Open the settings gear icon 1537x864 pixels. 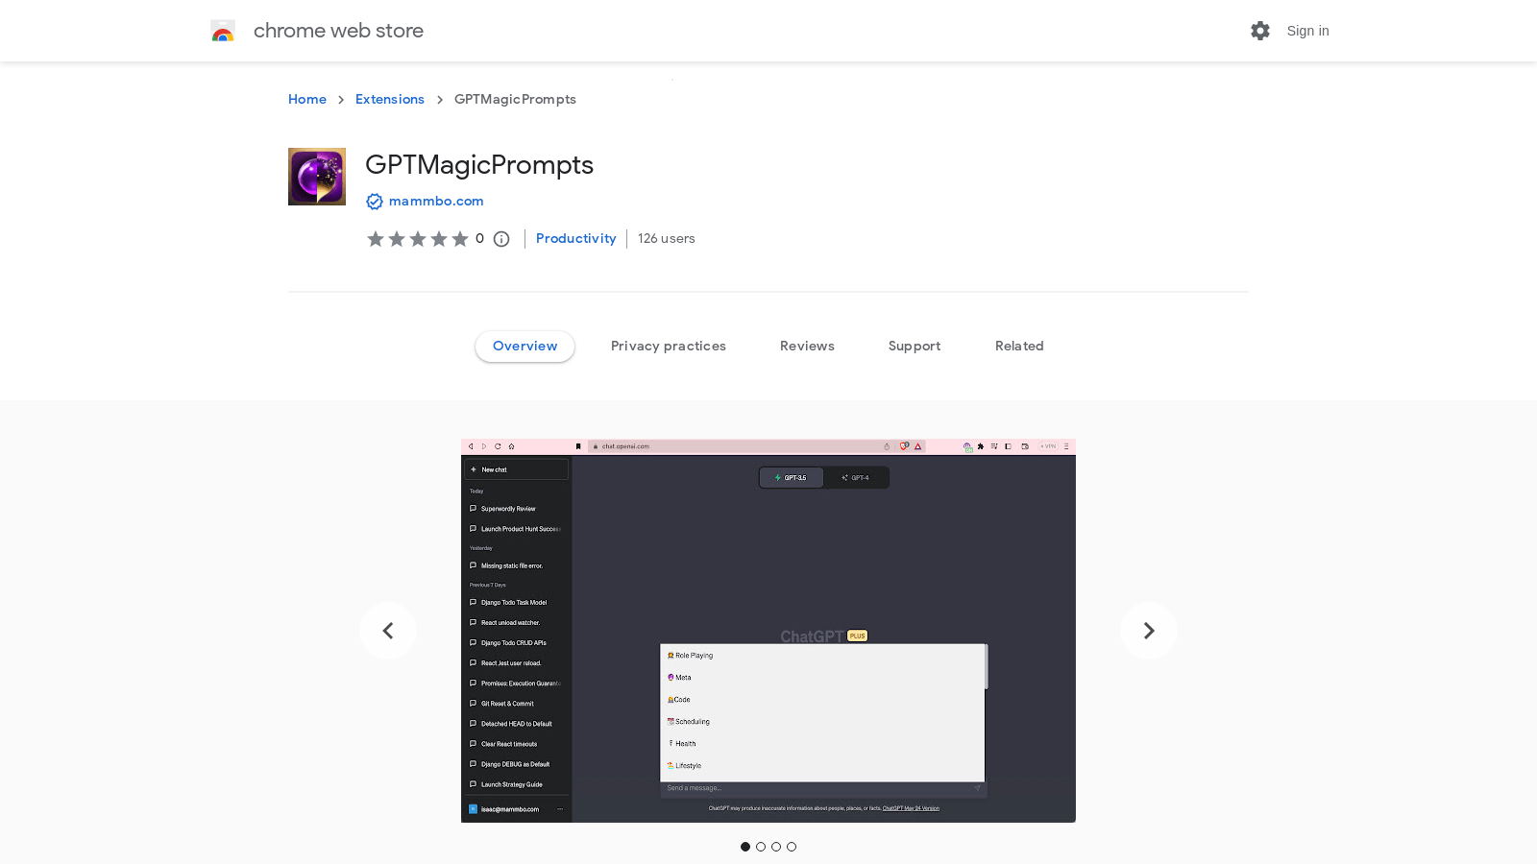tap(1260, 31)
